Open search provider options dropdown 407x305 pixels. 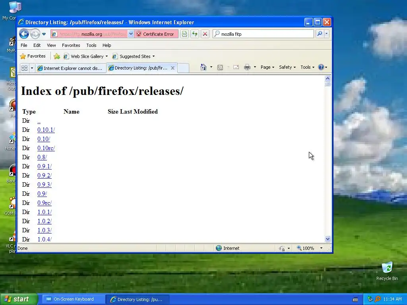point(327,34)
